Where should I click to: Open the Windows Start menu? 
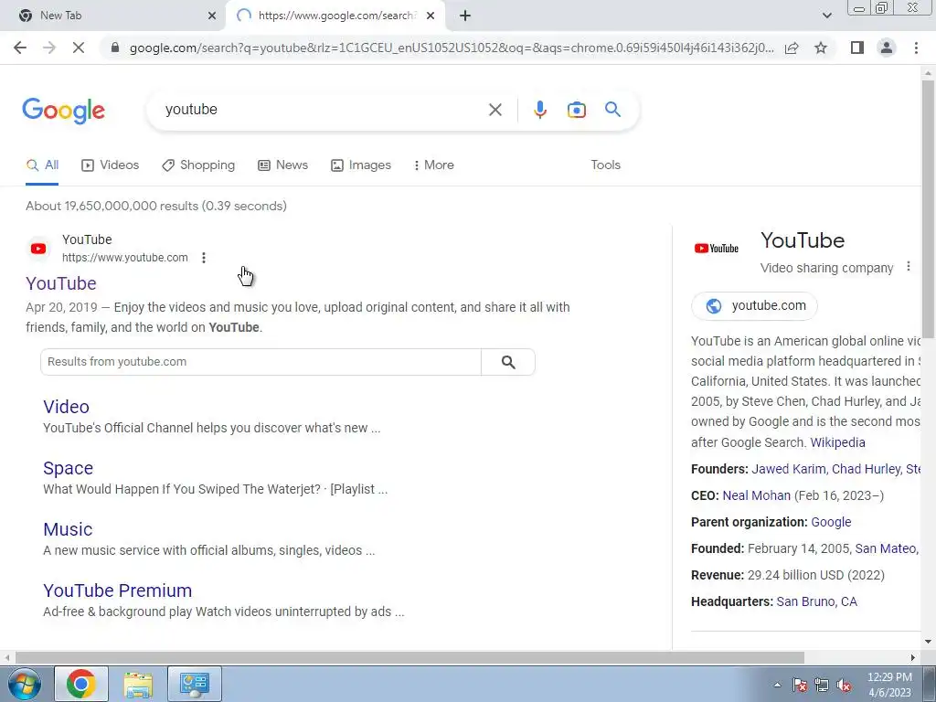coord(23,684)
